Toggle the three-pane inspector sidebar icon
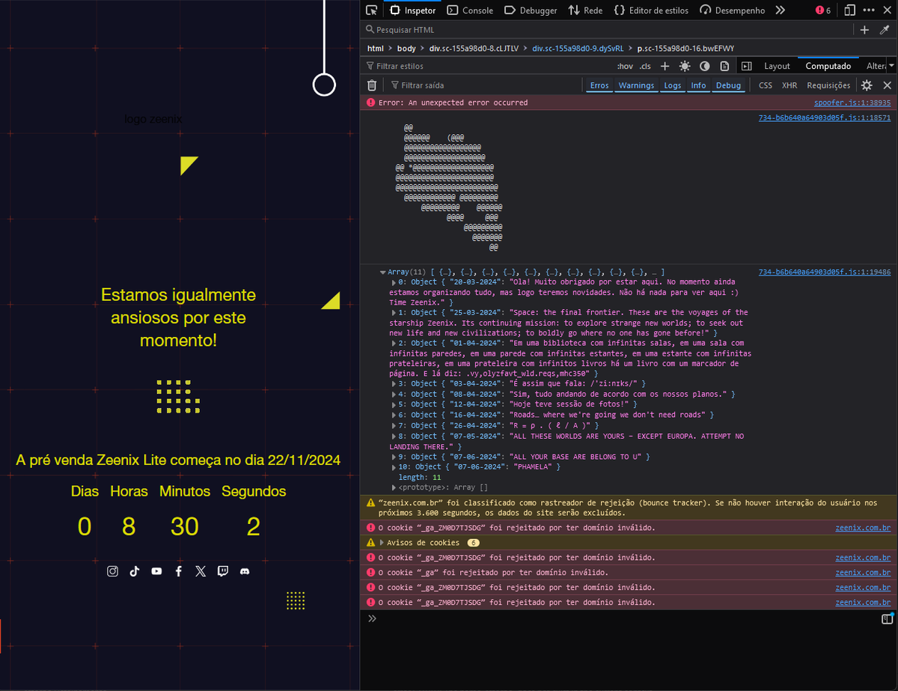The image size is (898, 691). 746,66
